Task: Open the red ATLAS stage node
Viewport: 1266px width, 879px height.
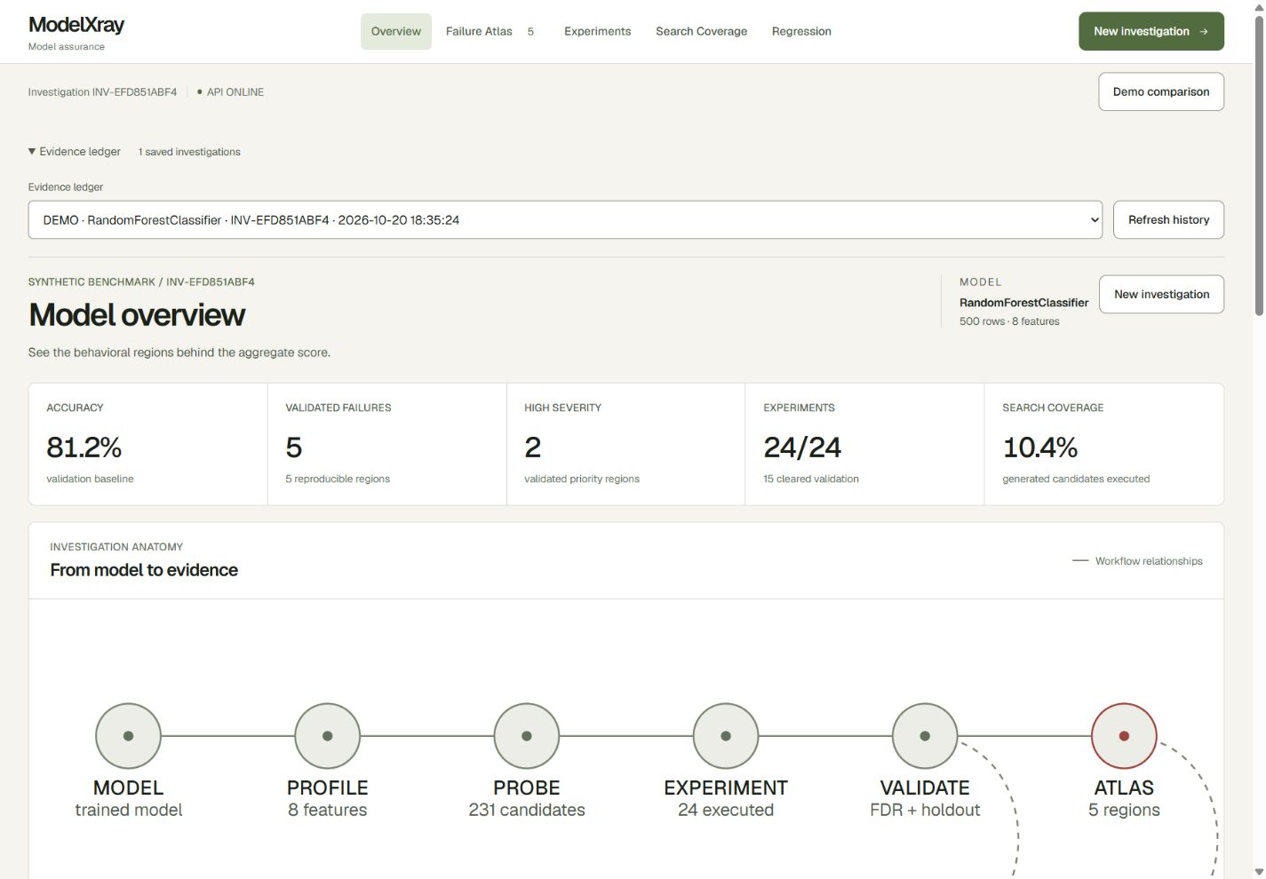Action: click(1124, 736)
